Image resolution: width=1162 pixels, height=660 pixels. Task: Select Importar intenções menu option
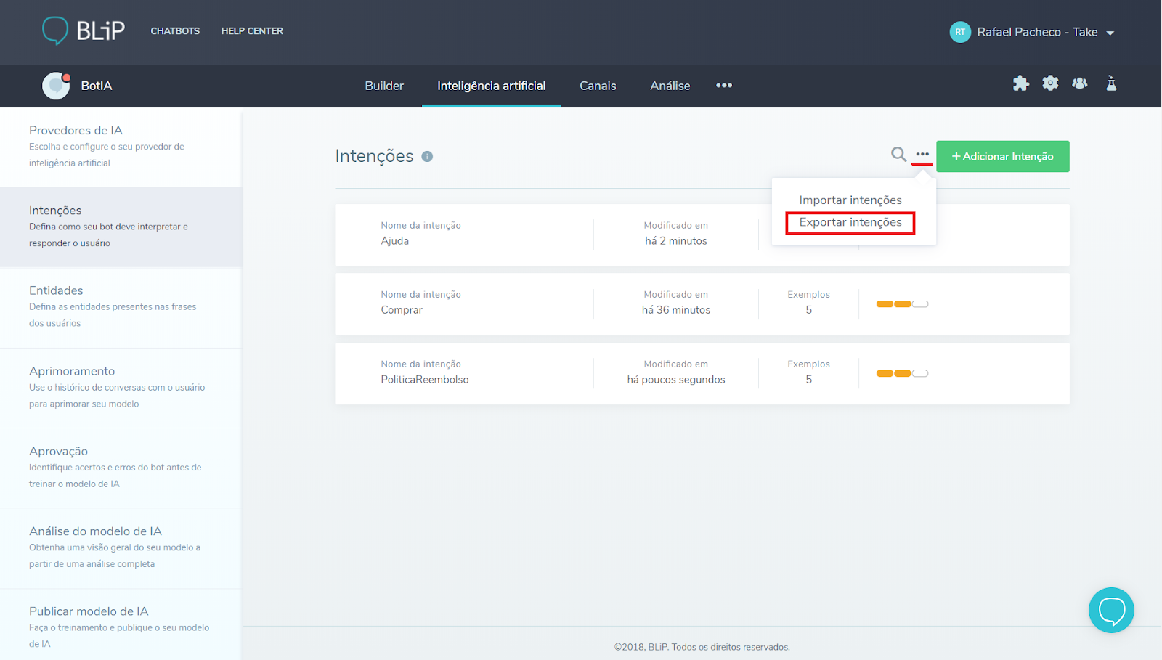(850, 200)
